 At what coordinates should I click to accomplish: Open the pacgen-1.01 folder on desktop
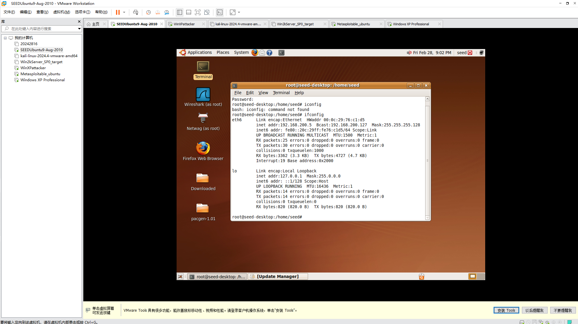coord(203,212)
